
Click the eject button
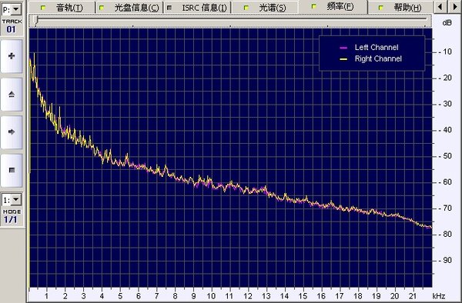pos(12,94)
